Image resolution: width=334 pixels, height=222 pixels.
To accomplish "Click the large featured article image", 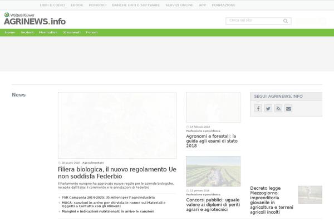I will (117, 125).
